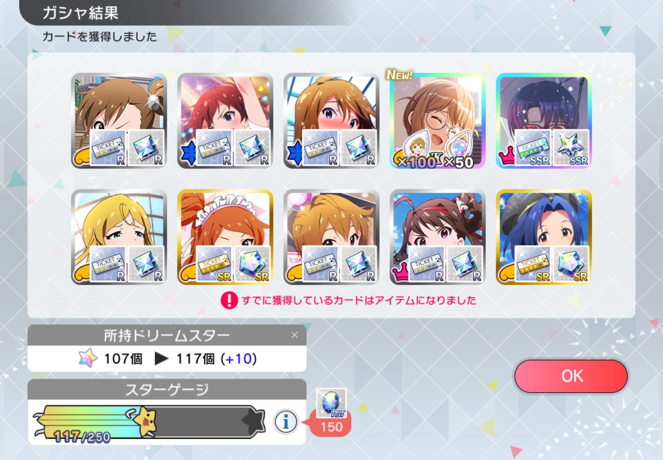Select the blue-haired bear-ears SR card

(544, 237)
